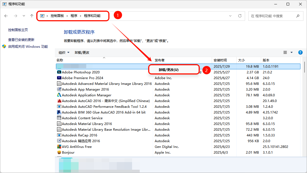Click the view layout icon

[285, 52]
